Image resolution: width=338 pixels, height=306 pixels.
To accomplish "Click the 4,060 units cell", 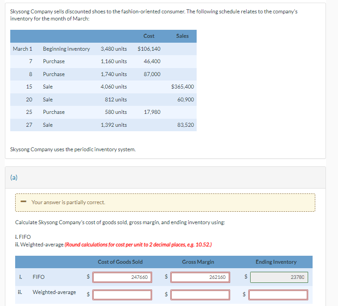I will (114, 87).
